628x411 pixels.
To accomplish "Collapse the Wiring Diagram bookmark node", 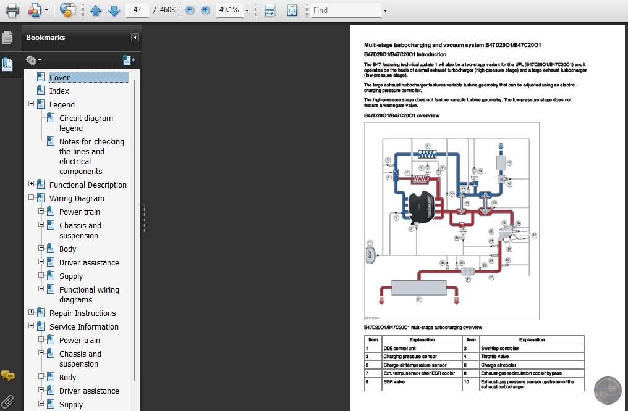I will pos(32,197).
